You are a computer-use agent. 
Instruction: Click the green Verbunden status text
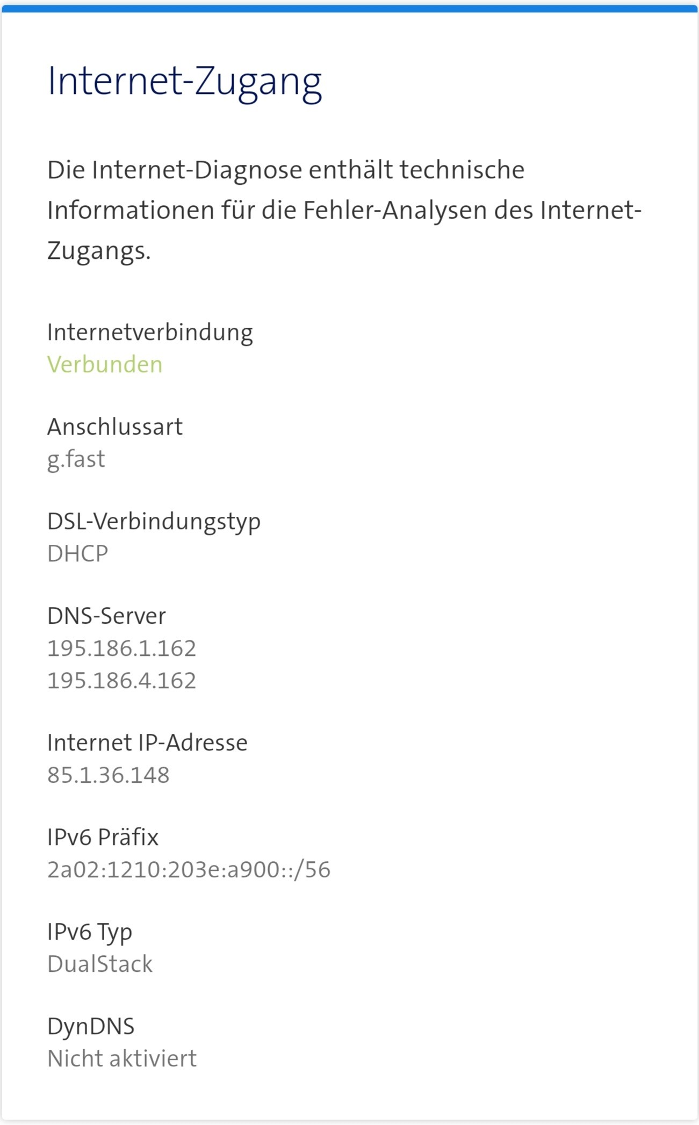point(105,364)
